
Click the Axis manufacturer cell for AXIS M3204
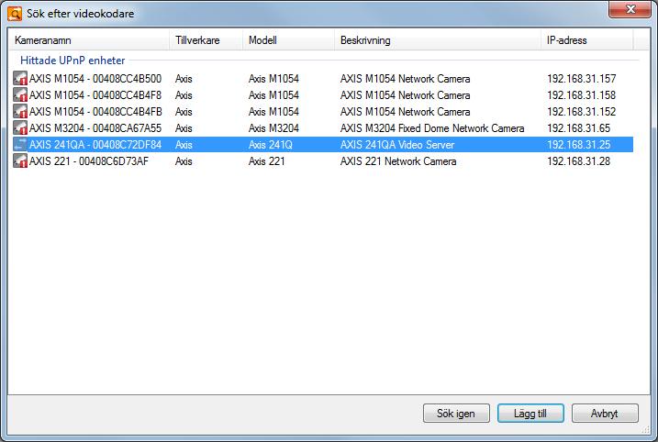point(184,127)
